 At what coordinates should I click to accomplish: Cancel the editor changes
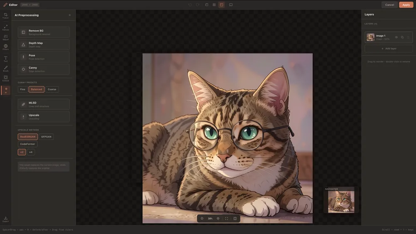(389, 5)
